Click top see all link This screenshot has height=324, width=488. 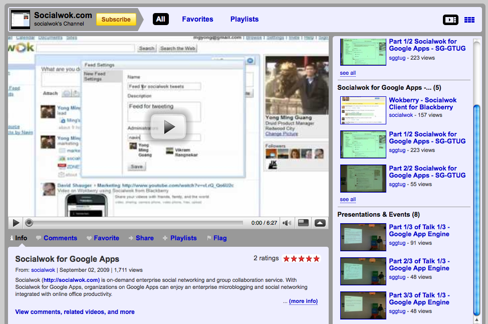(348, 73)
